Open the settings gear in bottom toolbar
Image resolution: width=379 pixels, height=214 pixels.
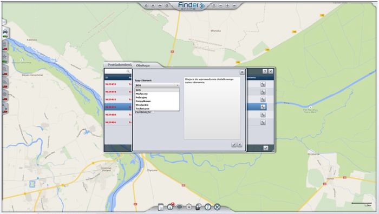pyautogui.click(x=189, y=207)
